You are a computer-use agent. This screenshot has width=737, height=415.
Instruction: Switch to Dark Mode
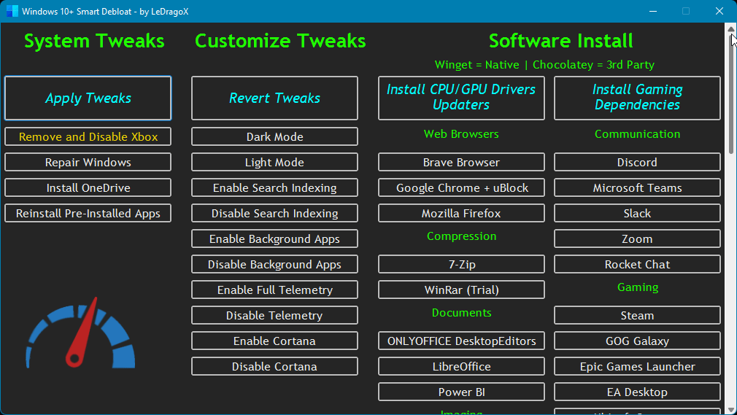pyautogui.click(x=274, y=137)
